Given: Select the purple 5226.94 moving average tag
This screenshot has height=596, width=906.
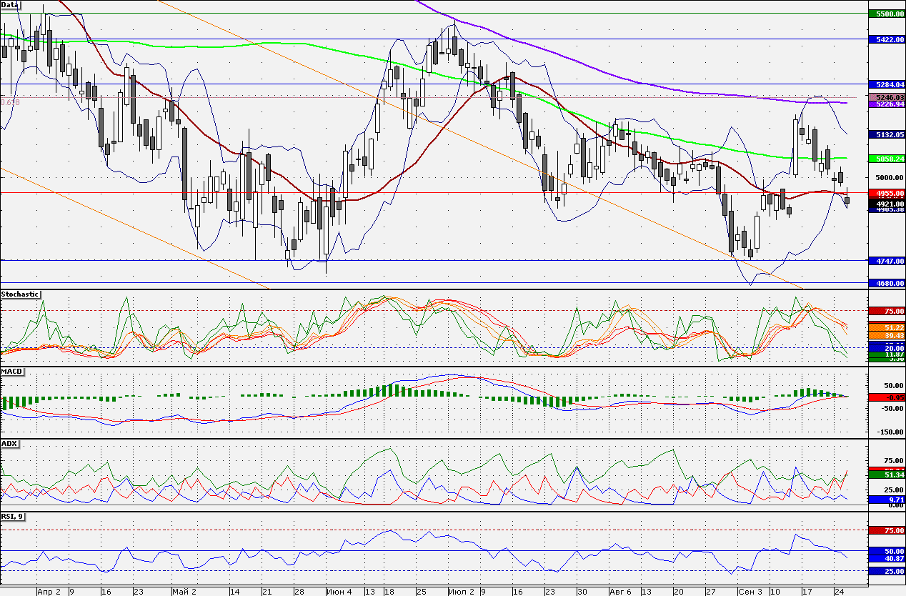Looking at the screenshot, I should click(x=885, y=104).
